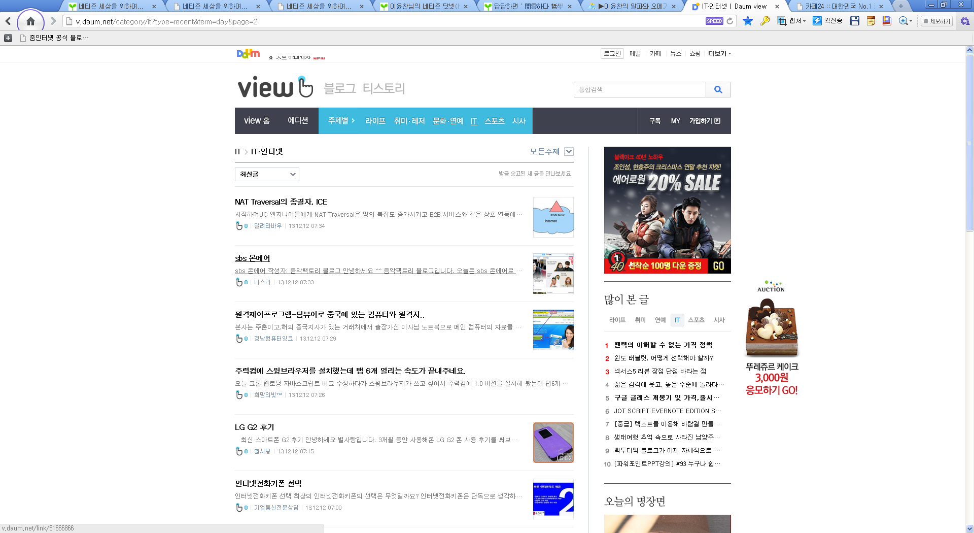
Task: Expand the 더보기 more menu
Action: (719, 54)
